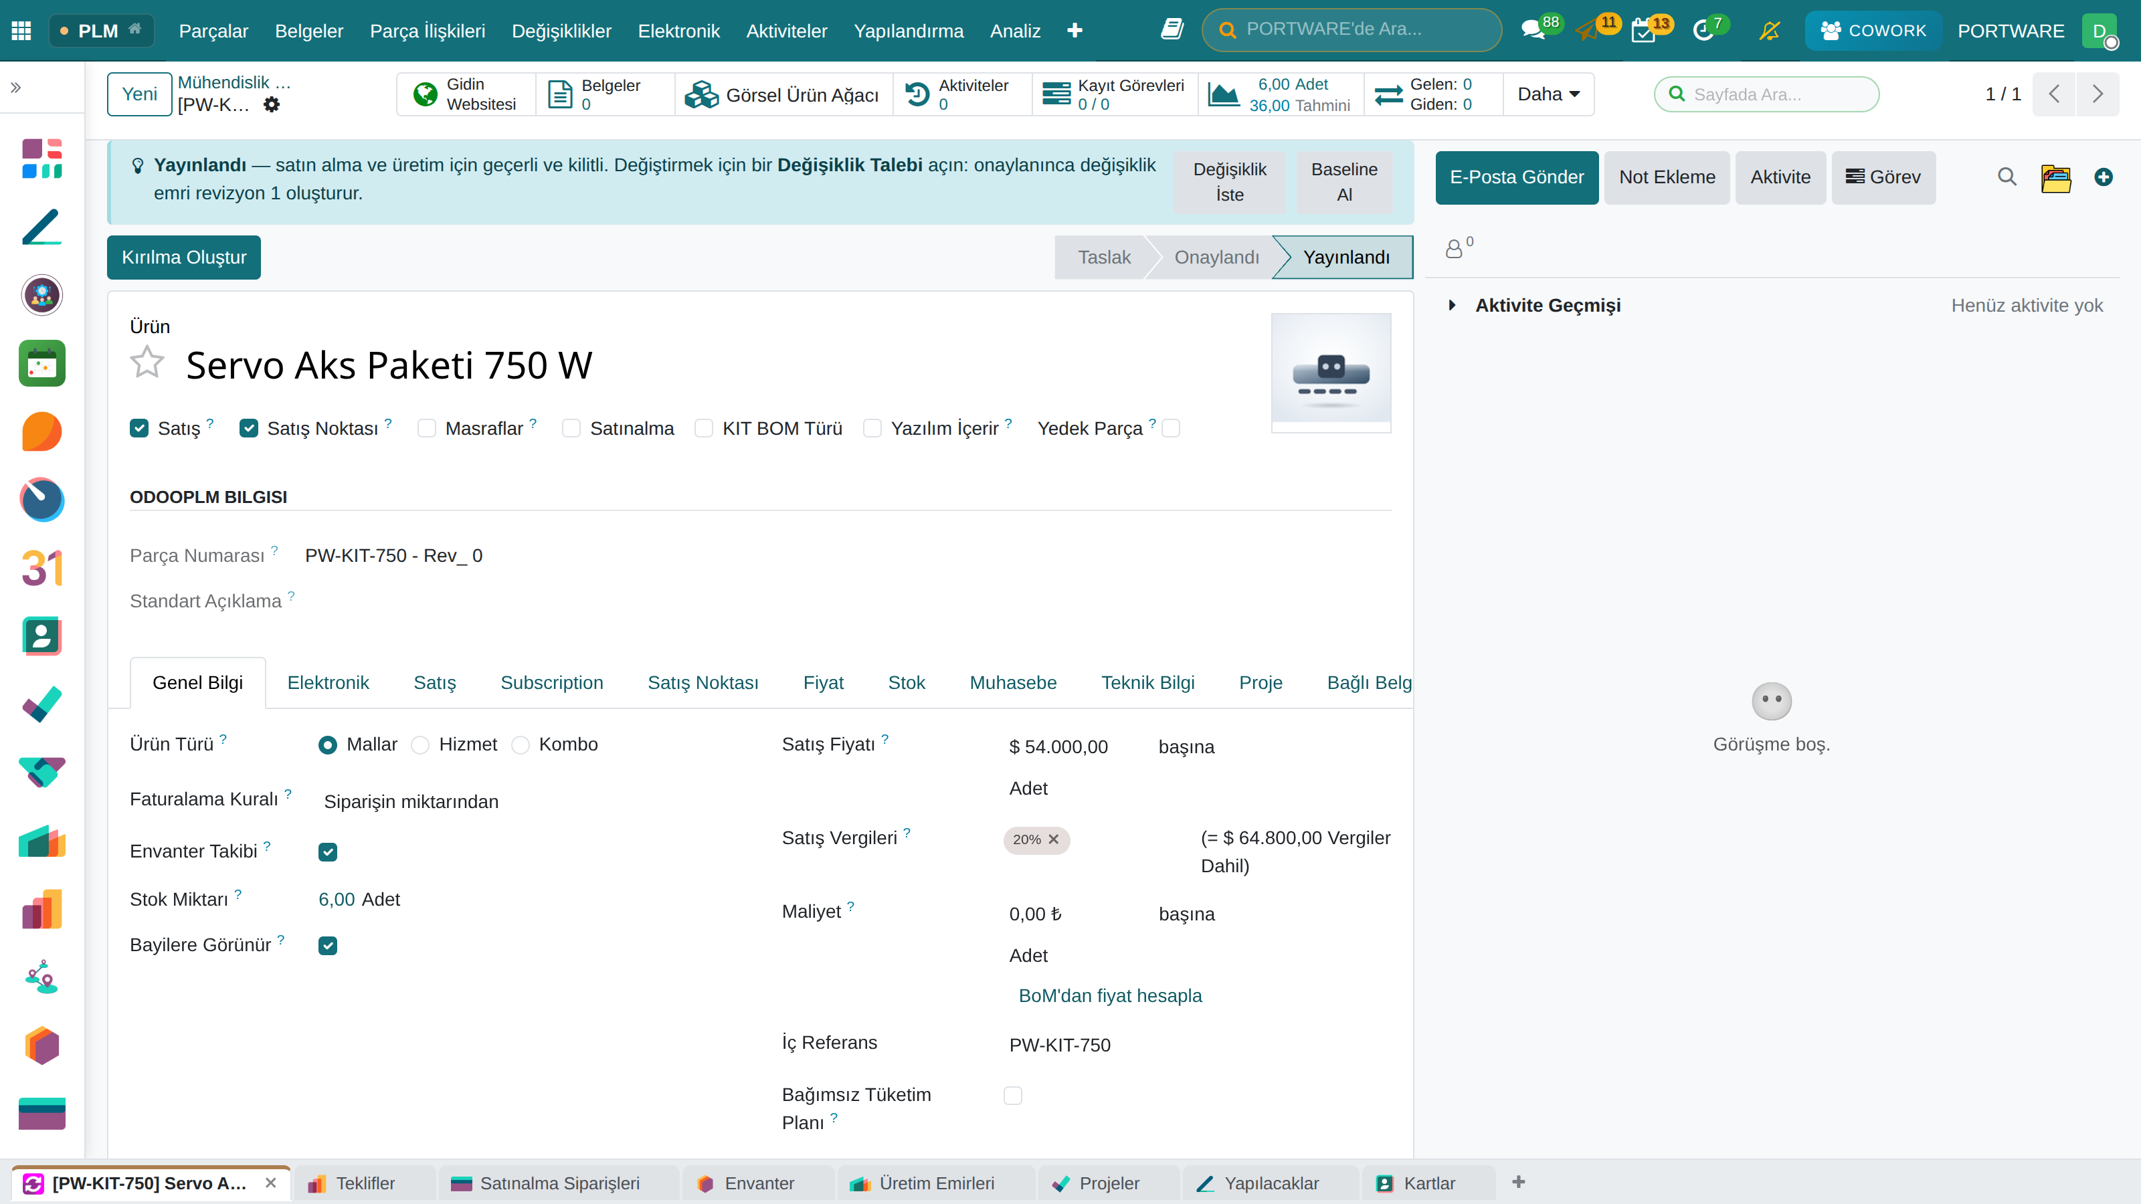Open the attachments folder icon in chatter

[2055, 177]
